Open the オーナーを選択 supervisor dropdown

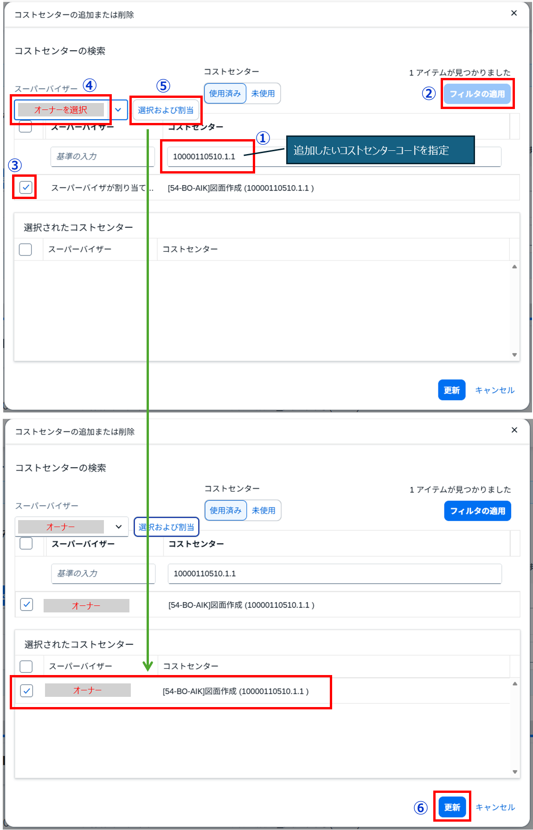(x=61, y=110)
